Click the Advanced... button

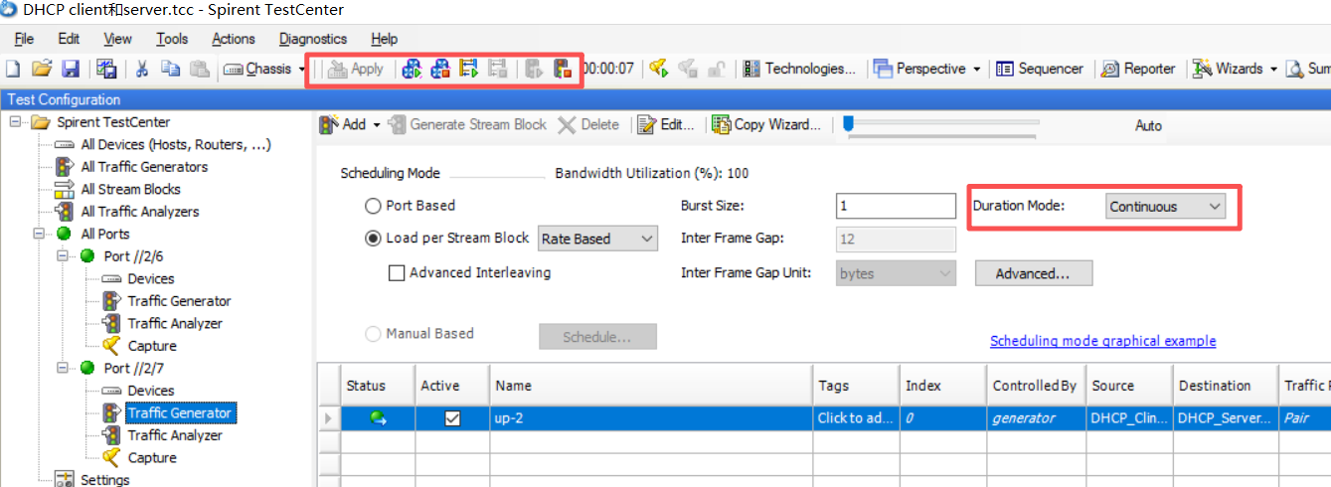click(1034, 273)
